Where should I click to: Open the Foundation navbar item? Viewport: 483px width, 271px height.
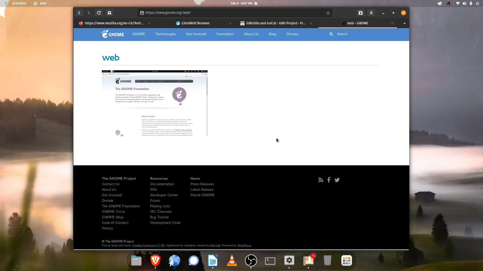(x=225, y=34)
